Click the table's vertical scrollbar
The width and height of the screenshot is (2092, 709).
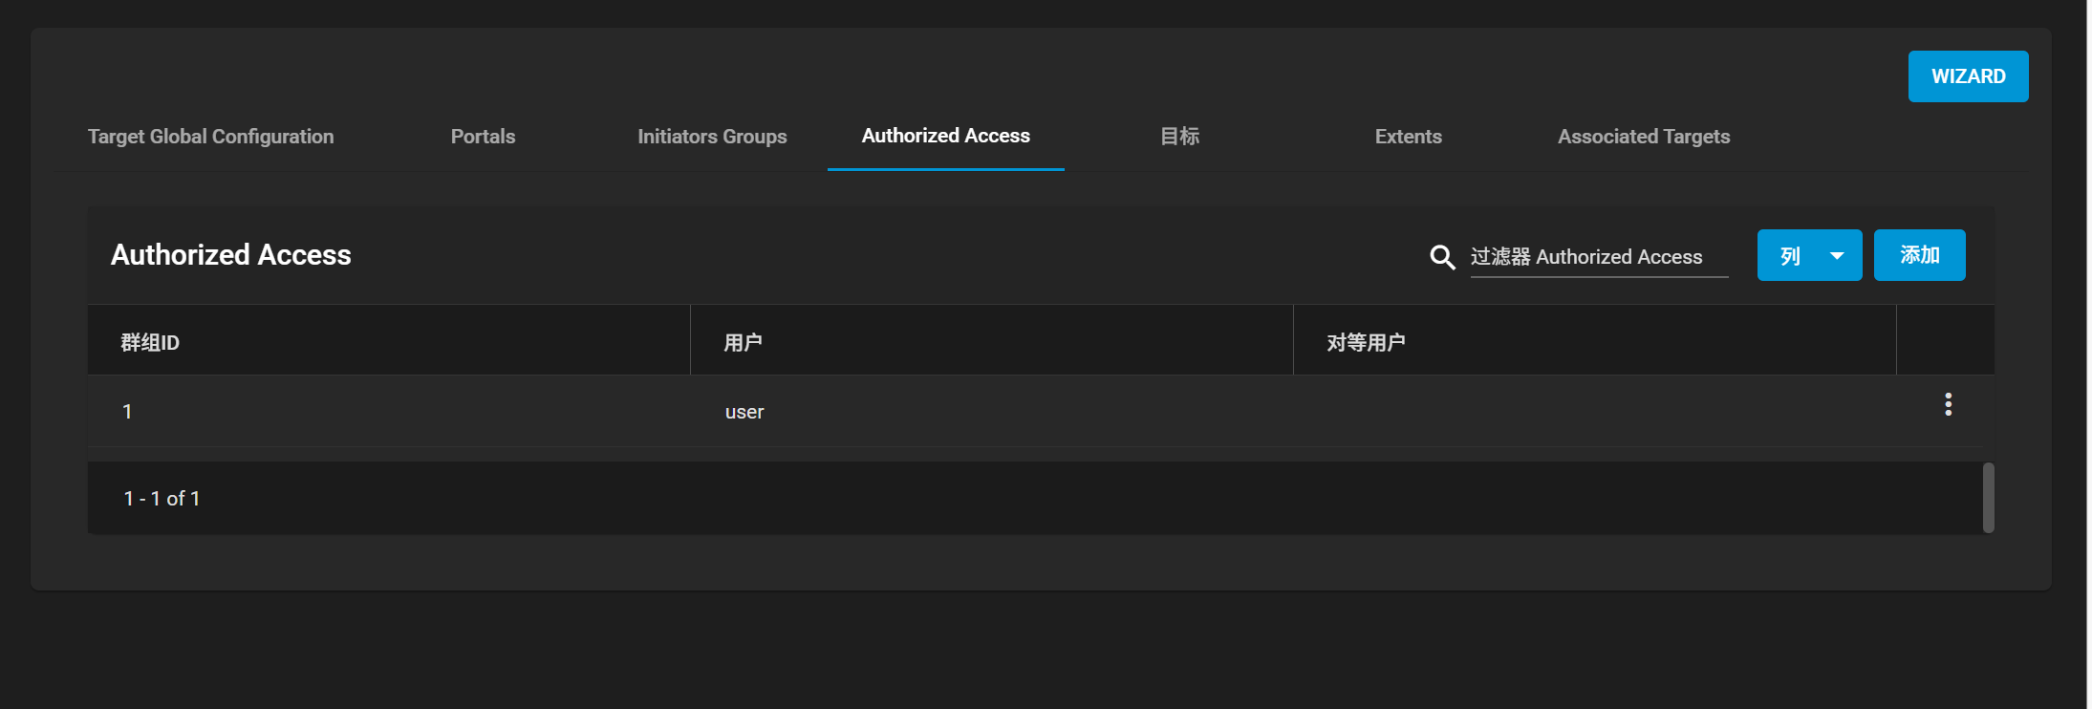coord(1988,498)
